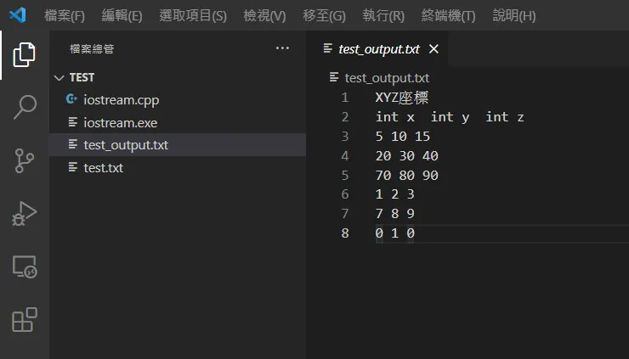The image size is (629, 359).
Task: Close the test_output.txt tab
Action: point(433,49)
